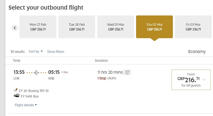Click the Etihad airline logo beside EY 20
This screenshot has width=213, height=116.
pyautogui.click(x=16, y=90)
